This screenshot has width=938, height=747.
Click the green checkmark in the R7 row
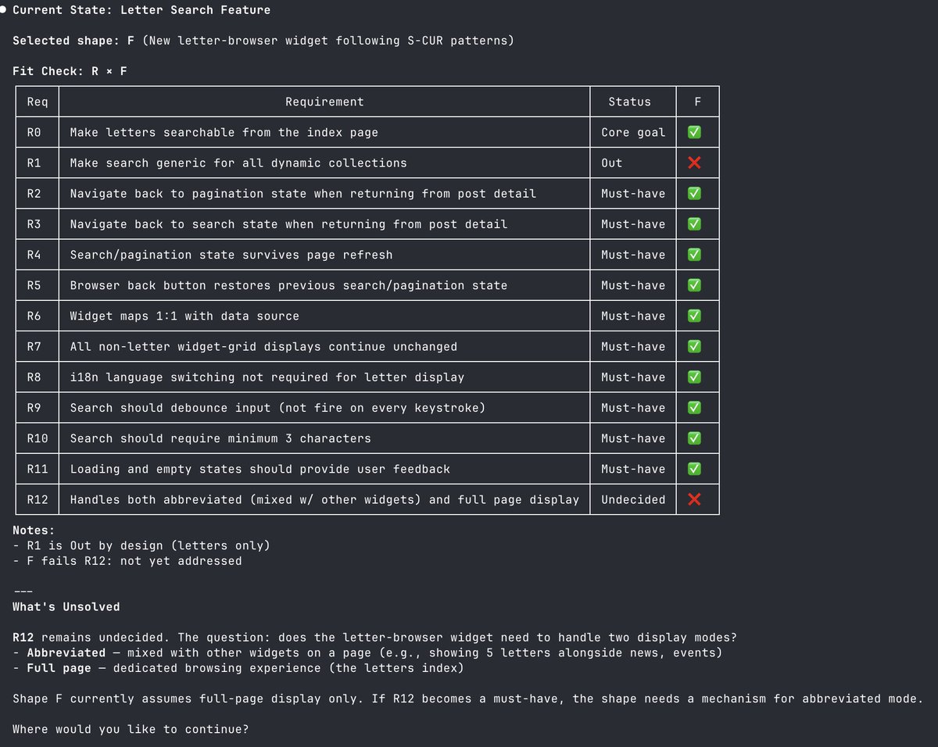[x=693, y=346]
